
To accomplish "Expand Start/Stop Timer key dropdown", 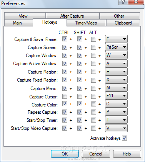I will click(x=116, y=120).
